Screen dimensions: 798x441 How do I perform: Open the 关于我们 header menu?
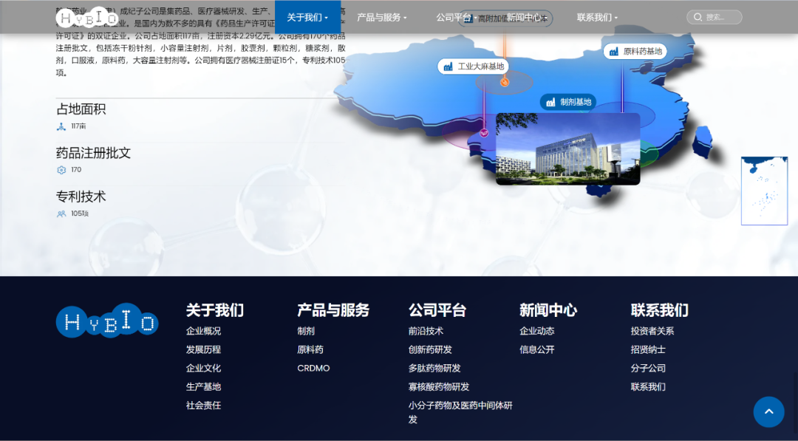point(307,17)
